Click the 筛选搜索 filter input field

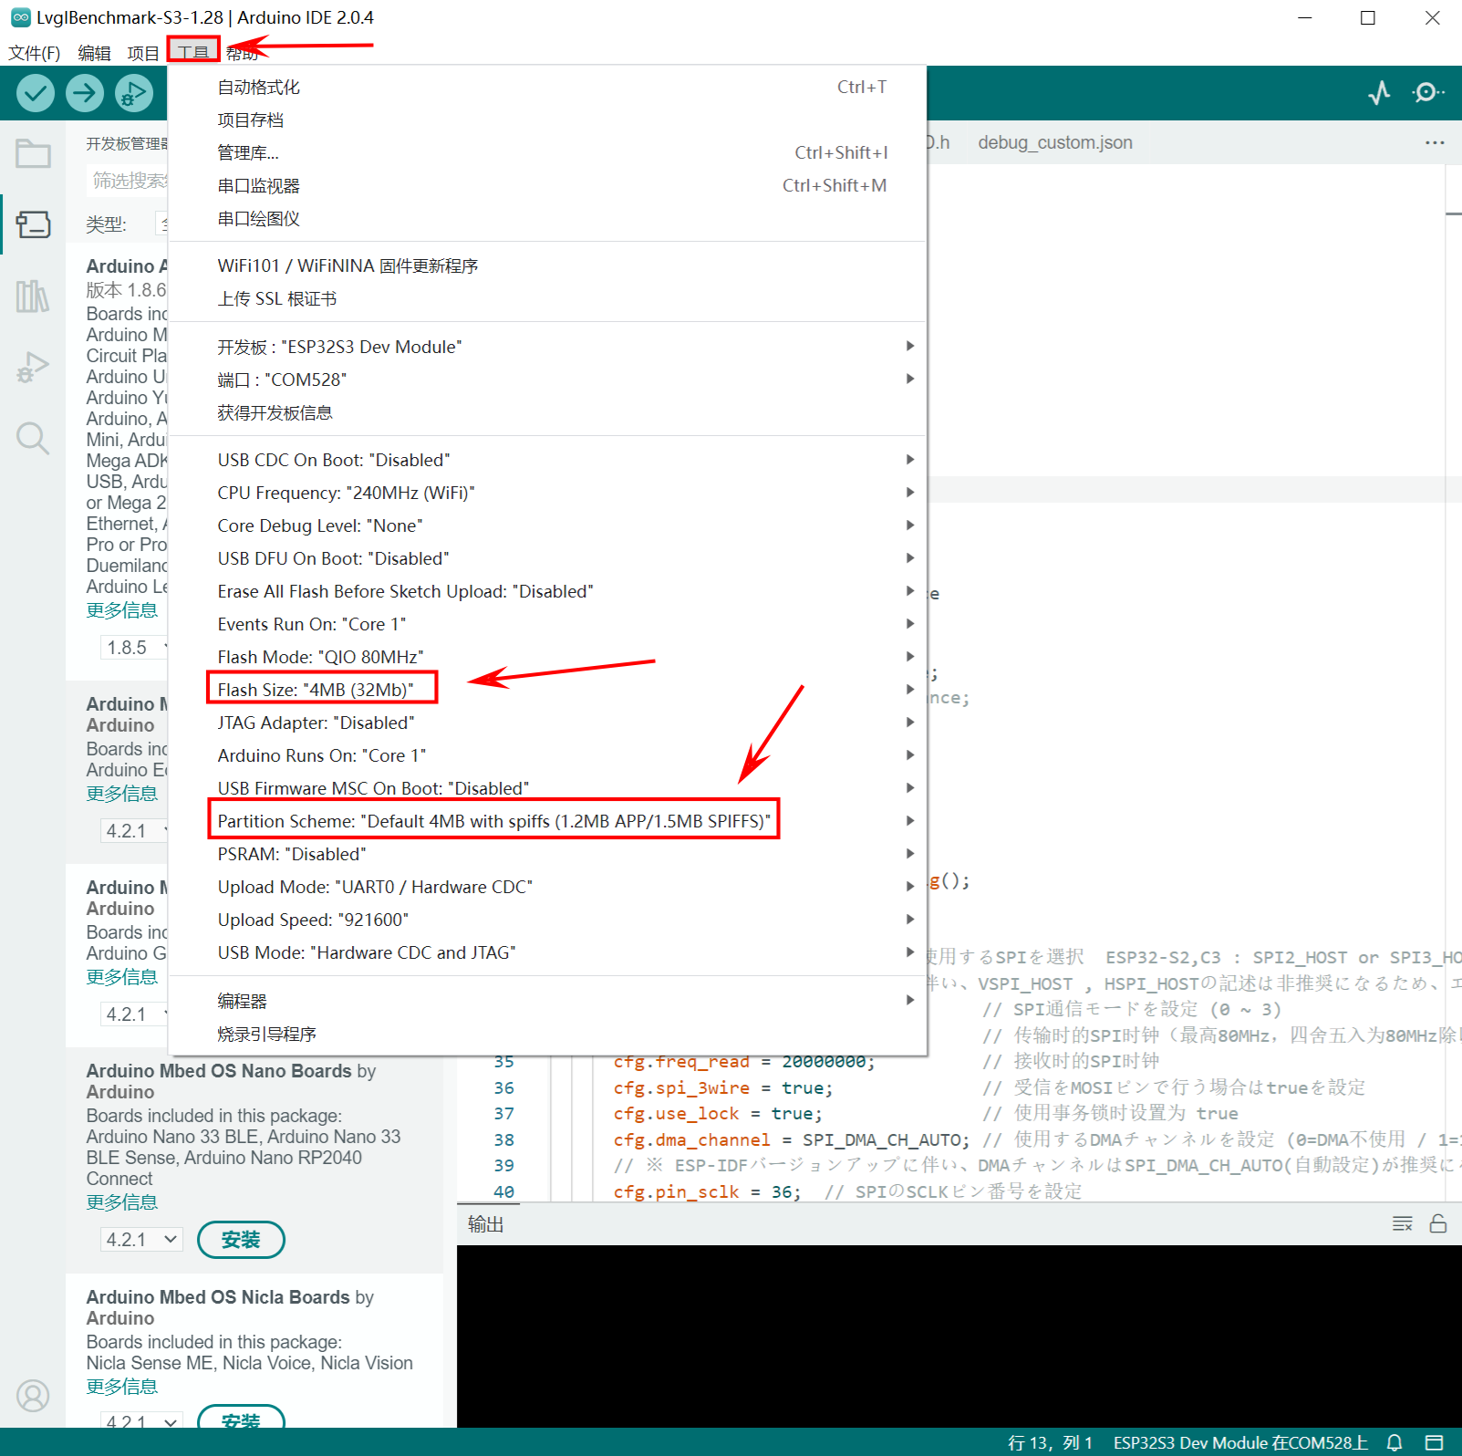click(x=129, y=181)
